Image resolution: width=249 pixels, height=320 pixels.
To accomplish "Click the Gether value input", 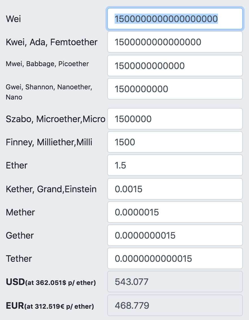I will [175, 235].
